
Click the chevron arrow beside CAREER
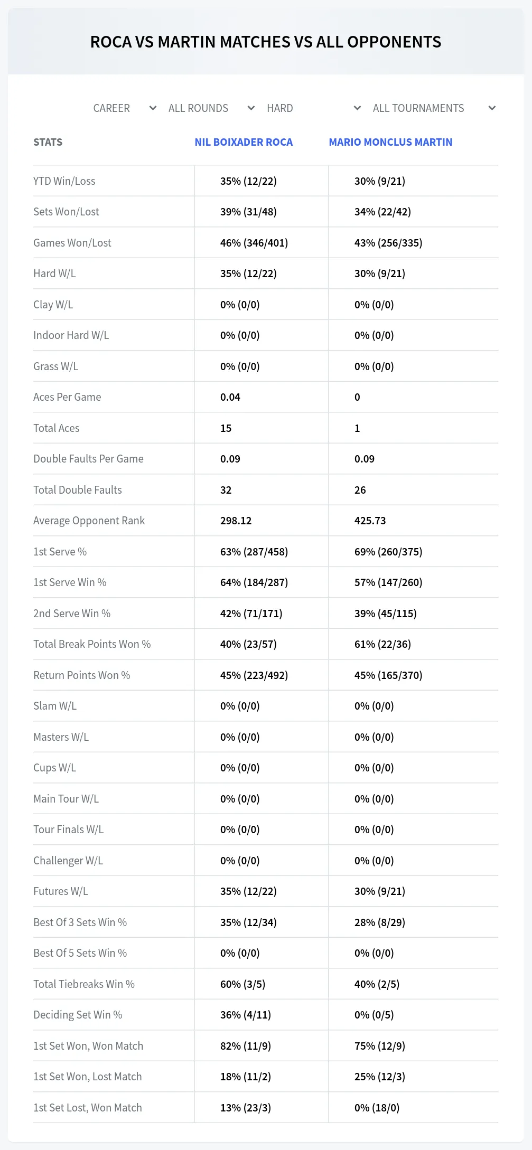click(x=153, y=108)
